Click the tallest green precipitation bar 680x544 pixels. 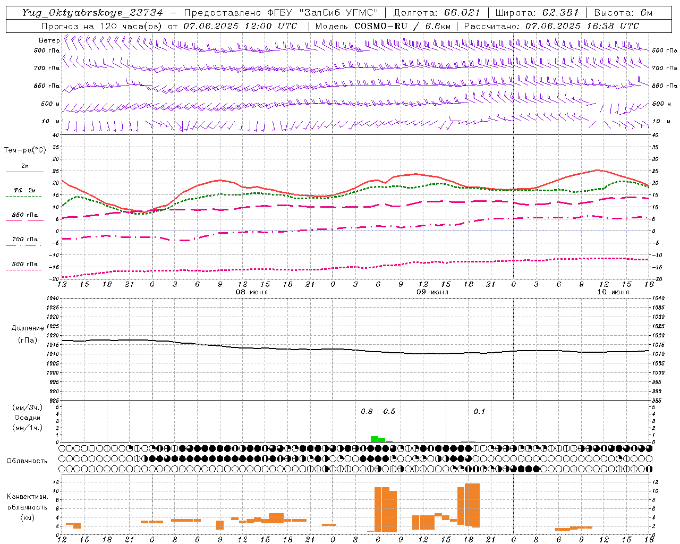tap(375, 439)
